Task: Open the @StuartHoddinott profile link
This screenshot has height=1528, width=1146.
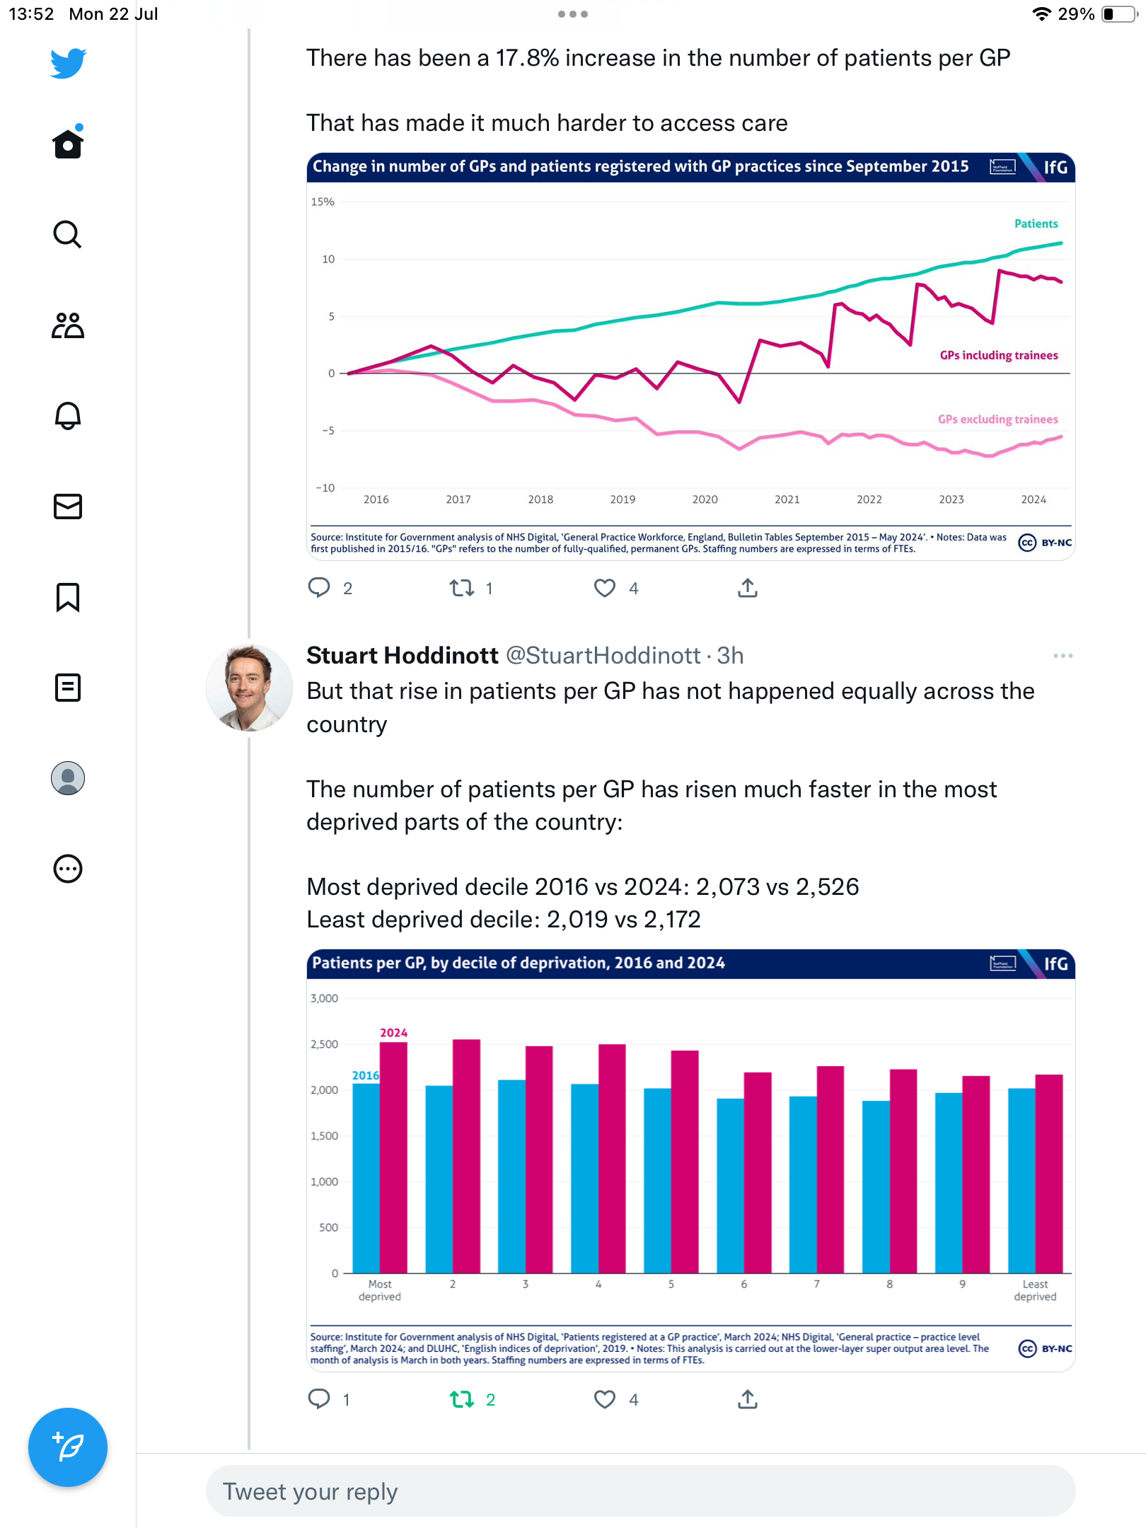Action: tap(603, 656)
